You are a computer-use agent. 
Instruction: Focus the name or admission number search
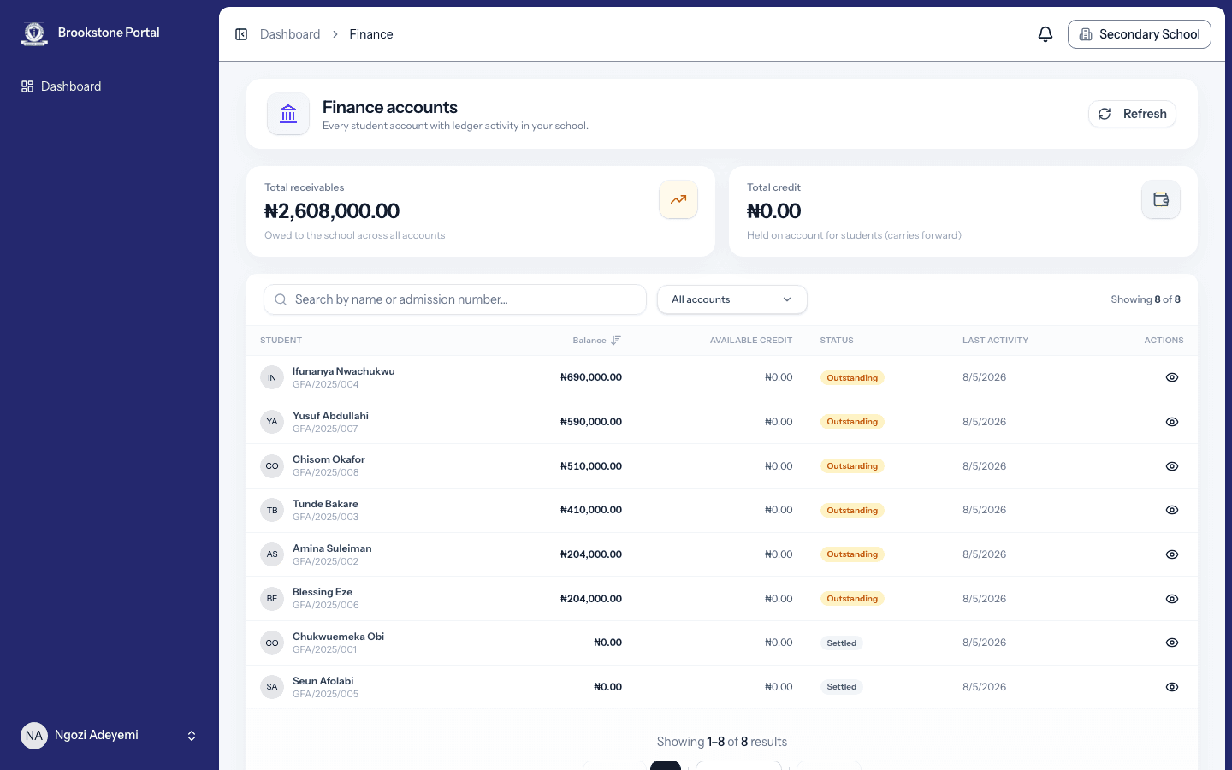point(455,299)
